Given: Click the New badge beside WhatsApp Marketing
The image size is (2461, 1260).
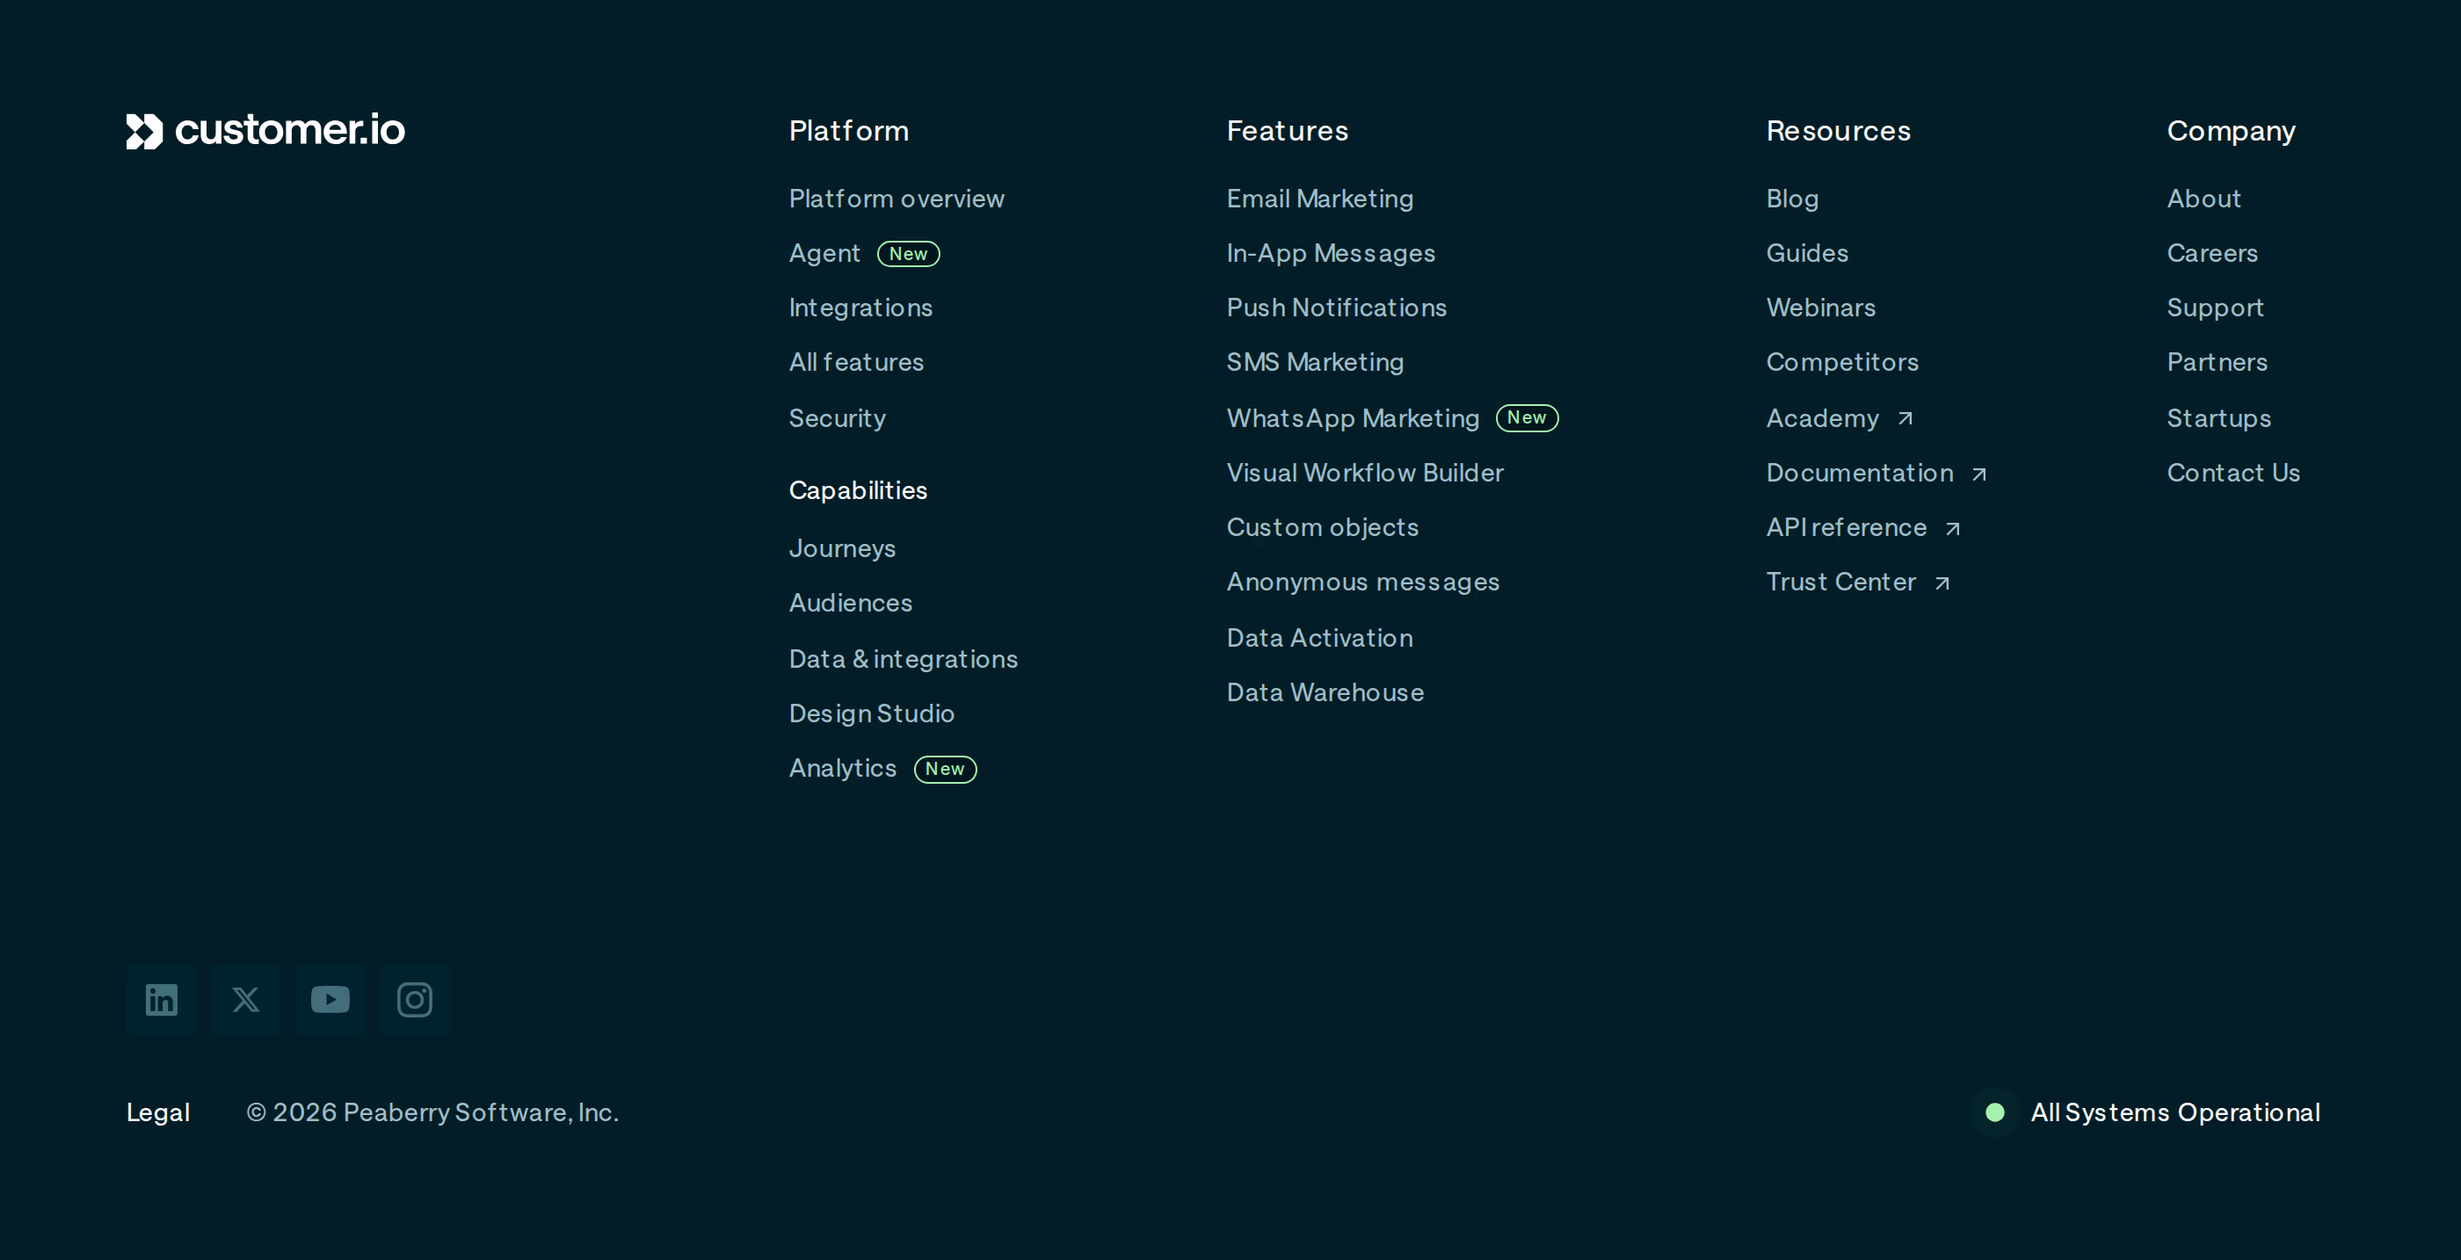Looking at the screenshot, I should (x=1527, y=417).
